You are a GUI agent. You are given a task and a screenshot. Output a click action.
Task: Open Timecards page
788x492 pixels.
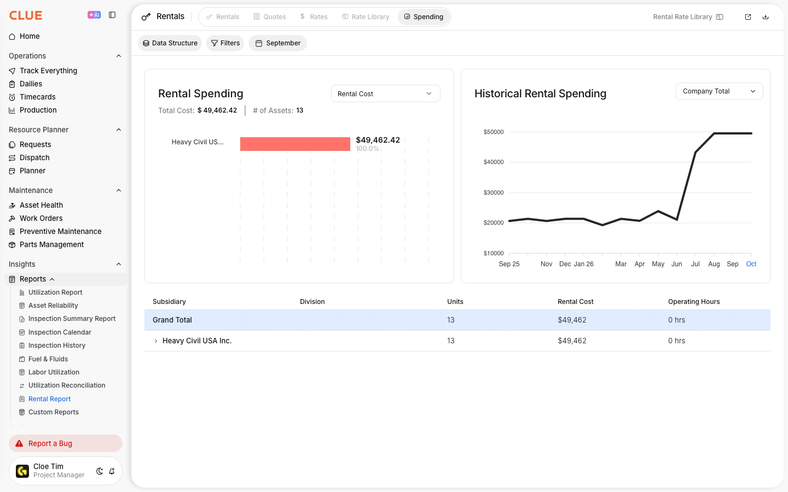[37, 97]
